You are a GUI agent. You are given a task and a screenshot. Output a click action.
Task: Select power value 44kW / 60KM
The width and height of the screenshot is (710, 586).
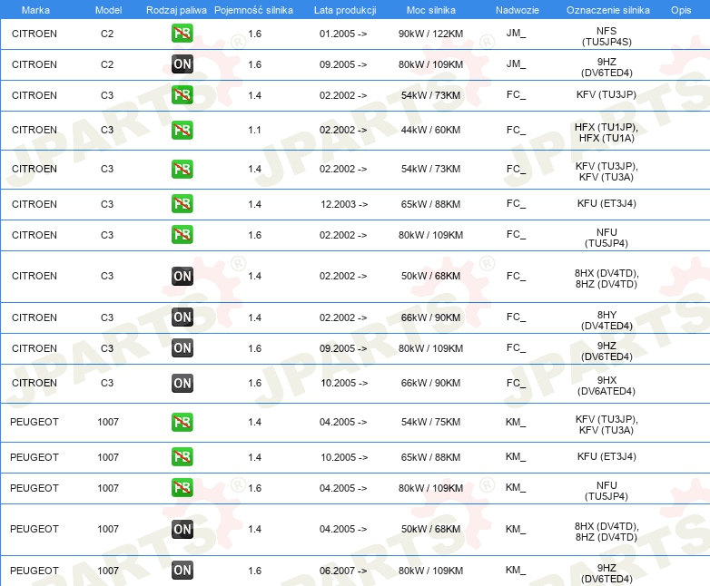coord(430,130)
